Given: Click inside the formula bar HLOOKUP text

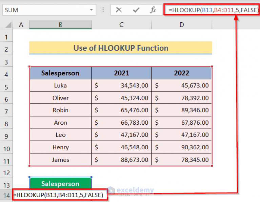Looking at the screenshot, I should (213, 10).
